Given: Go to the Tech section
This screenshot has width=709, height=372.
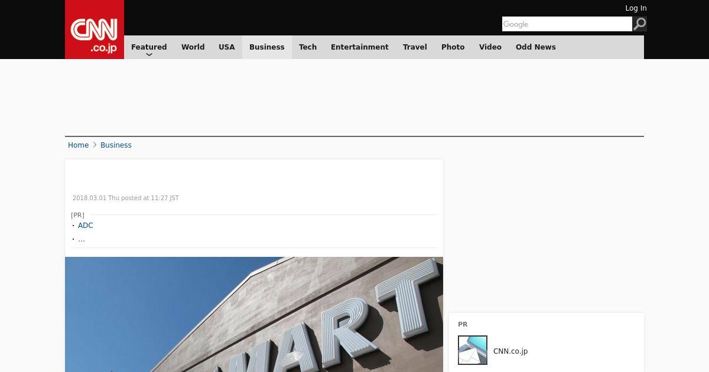Looking at the screenshot, I should click(x=308, y=47).
